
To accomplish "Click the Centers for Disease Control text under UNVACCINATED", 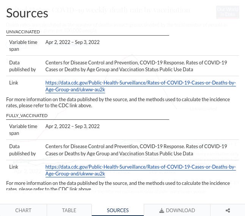I will (136, 66).
